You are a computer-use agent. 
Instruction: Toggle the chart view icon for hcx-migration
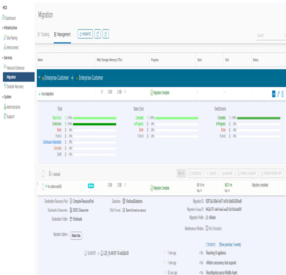point(274,94)
